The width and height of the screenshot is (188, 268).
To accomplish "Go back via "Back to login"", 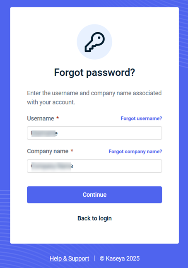I will [x=94, y=218].
